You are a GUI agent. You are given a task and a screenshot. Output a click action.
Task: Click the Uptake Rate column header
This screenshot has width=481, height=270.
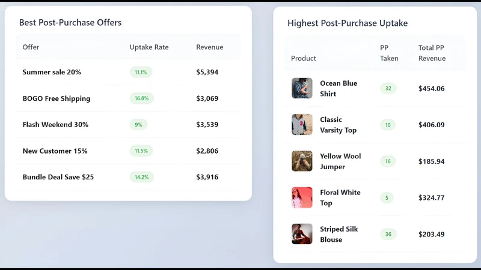coord(149,47)
